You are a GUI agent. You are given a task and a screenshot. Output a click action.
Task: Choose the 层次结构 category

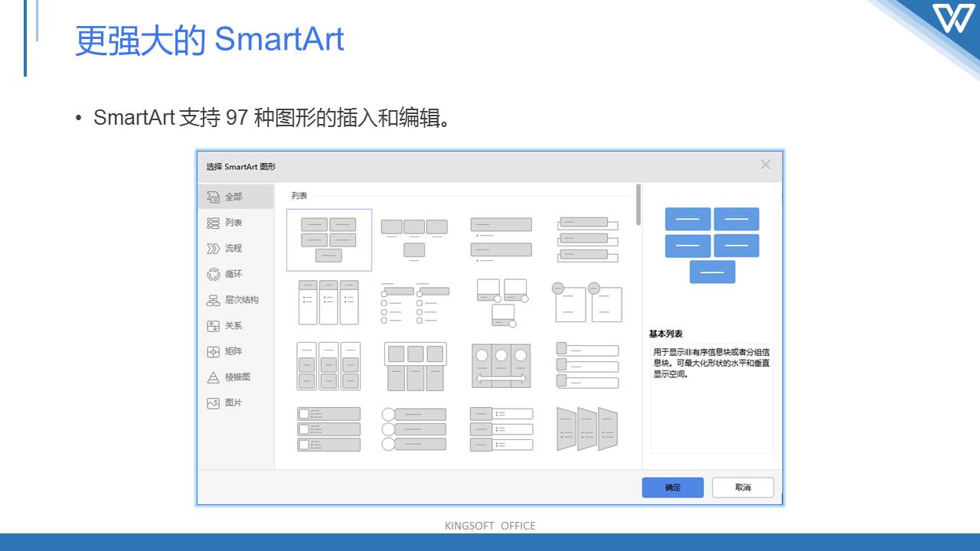[236, 300]
